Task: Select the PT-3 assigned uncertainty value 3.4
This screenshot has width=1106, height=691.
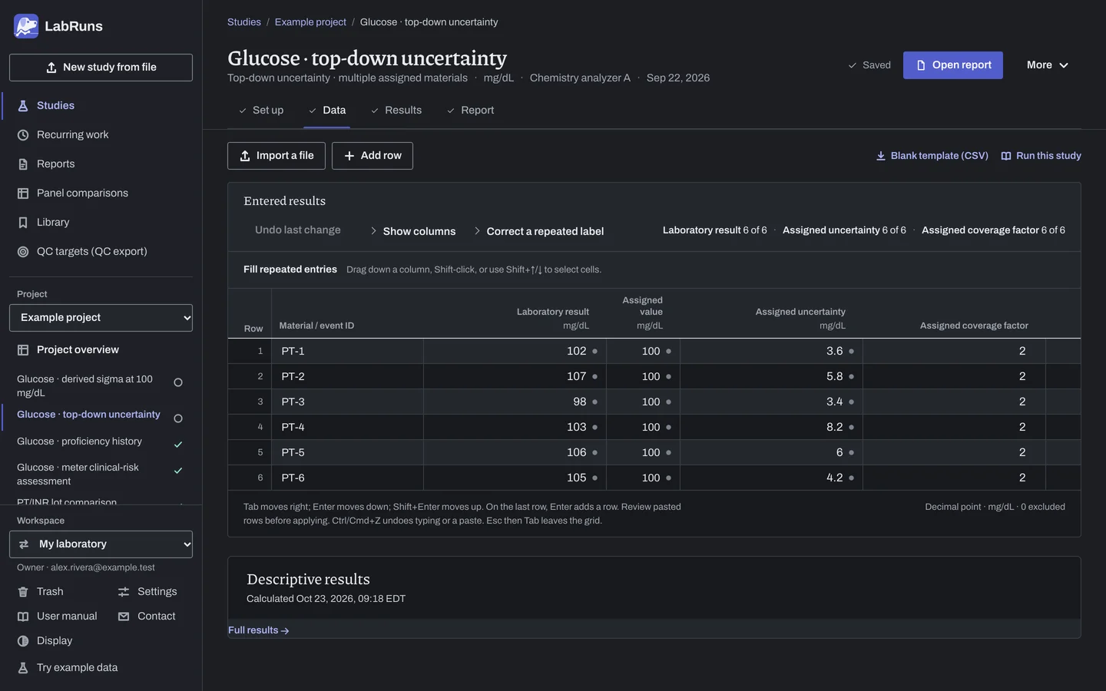Action: tap(772, 402)
